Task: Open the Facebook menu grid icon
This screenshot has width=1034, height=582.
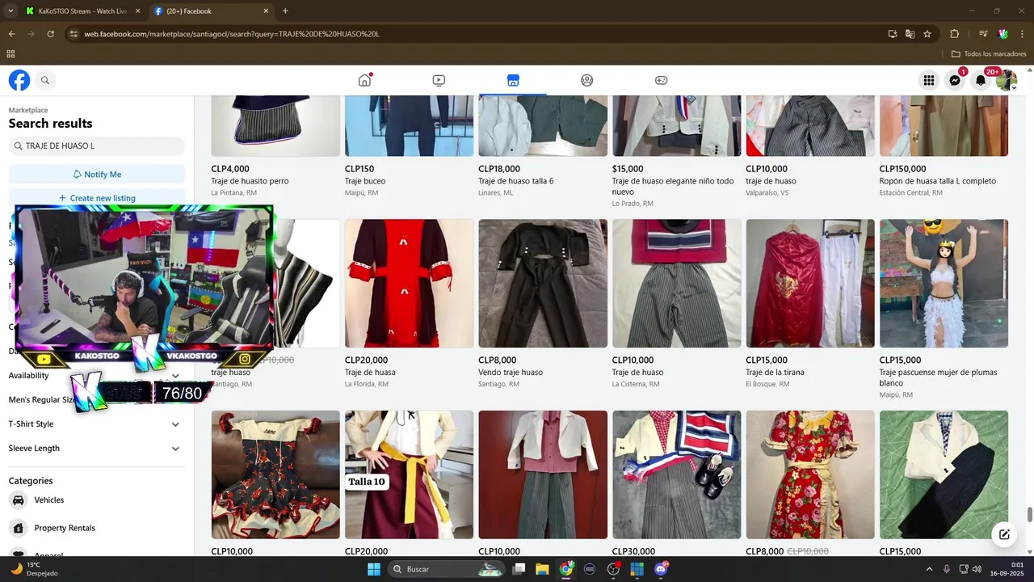Action: pyautogui.click(x=929, y=80)
